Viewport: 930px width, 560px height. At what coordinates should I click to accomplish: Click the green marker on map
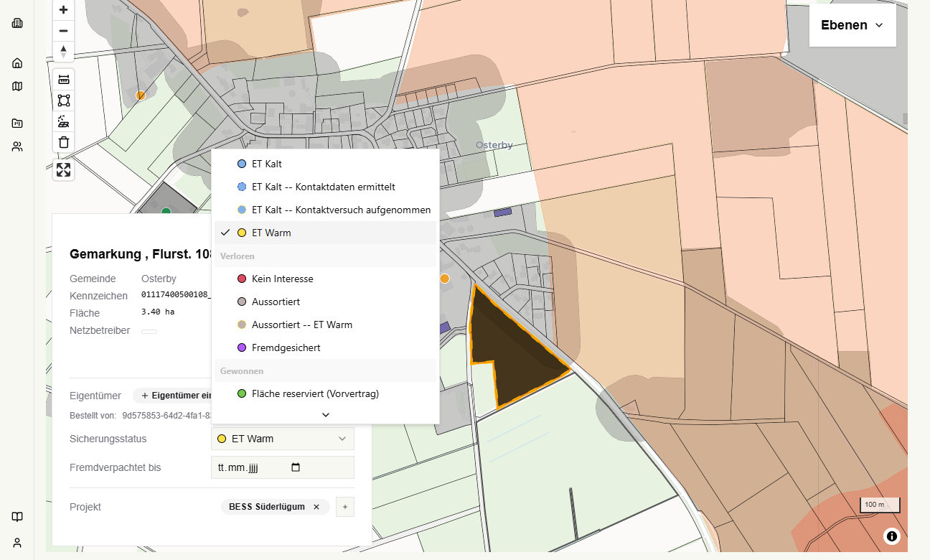[166, 210]
